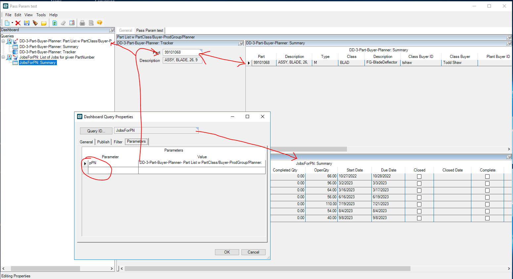Collapse the DD-3-Part-Buyer-Planner query node
The width and height of the screenshot is (513, 279).
[x=3, y=41]
